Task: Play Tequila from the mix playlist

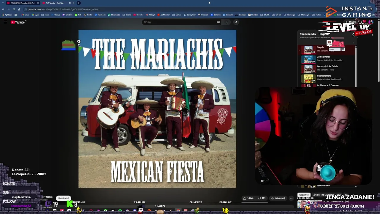Action: coord(327,50)
